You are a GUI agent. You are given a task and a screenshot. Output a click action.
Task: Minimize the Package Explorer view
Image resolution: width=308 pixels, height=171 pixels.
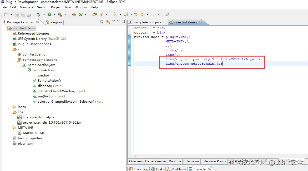[x=118, y=21]
